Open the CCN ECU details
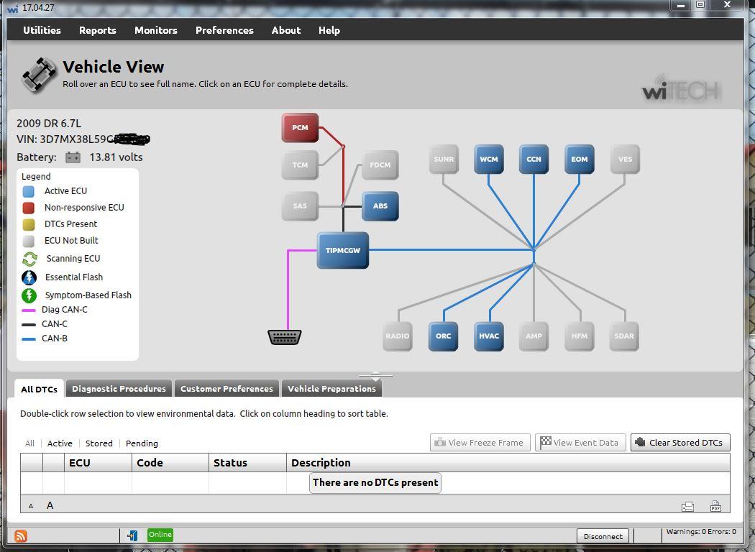This screenshot has height=552, width=755. click(534, 159)
